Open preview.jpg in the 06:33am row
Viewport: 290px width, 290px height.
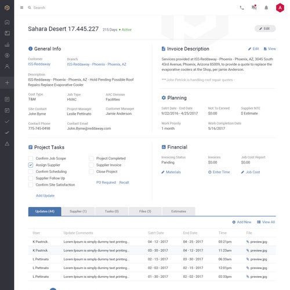tap(259, 259)
